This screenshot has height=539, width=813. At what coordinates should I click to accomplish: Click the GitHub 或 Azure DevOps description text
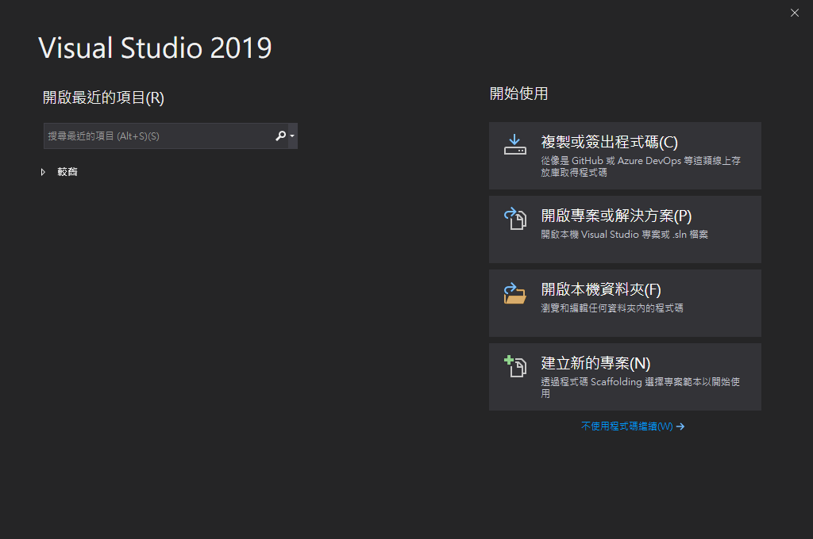[641, 166]
